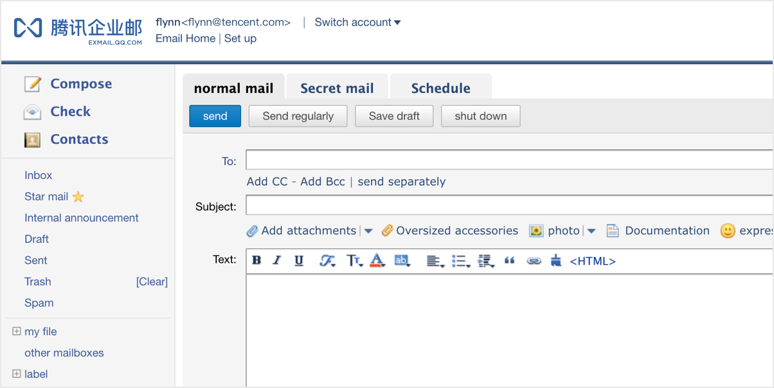Open the text alignment dropdown
Image resolution: width=774 pixels, height=388 pixels.
click(x=435, y=261)
